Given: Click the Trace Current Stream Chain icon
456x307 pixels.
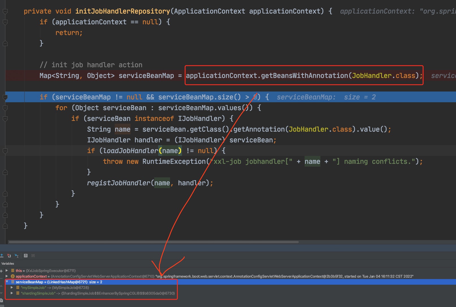Looking at the screenshot, I should [x=33, y=256].
